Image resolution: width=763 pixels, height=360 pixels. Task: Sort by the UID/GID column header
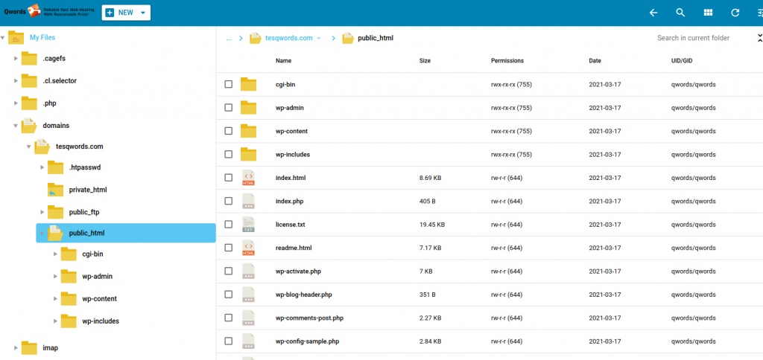[681, 61]
